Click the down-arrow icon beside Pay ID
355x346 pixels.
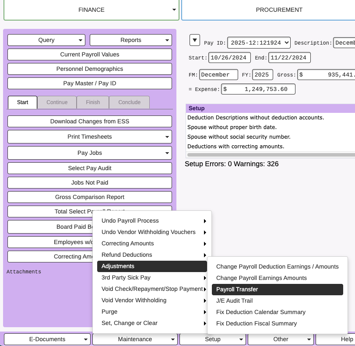(195, 40)
